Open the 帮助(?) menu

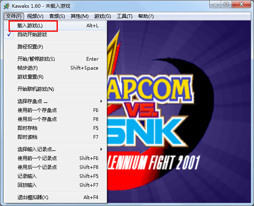(x=146, y=16)
